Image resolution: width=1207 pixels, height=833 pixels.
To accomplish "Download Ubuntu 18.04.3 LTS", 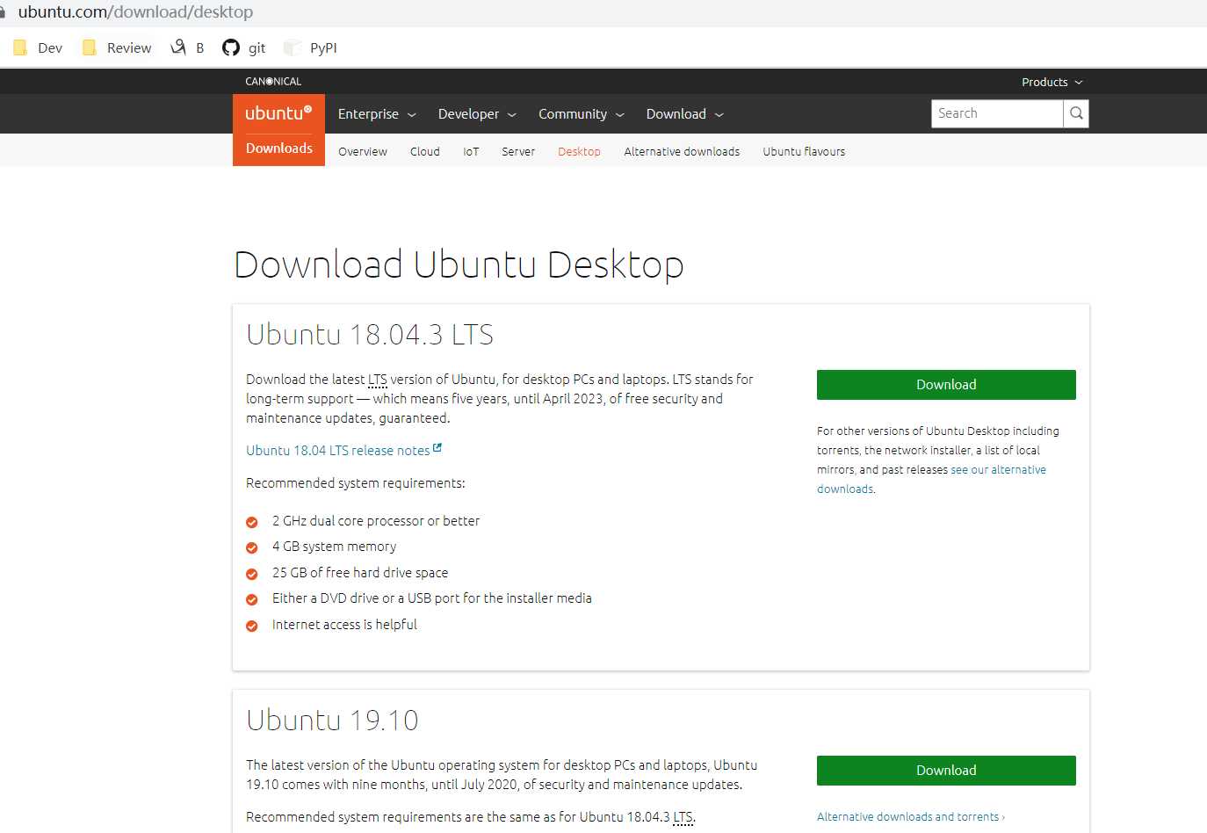I will [946, 385].
